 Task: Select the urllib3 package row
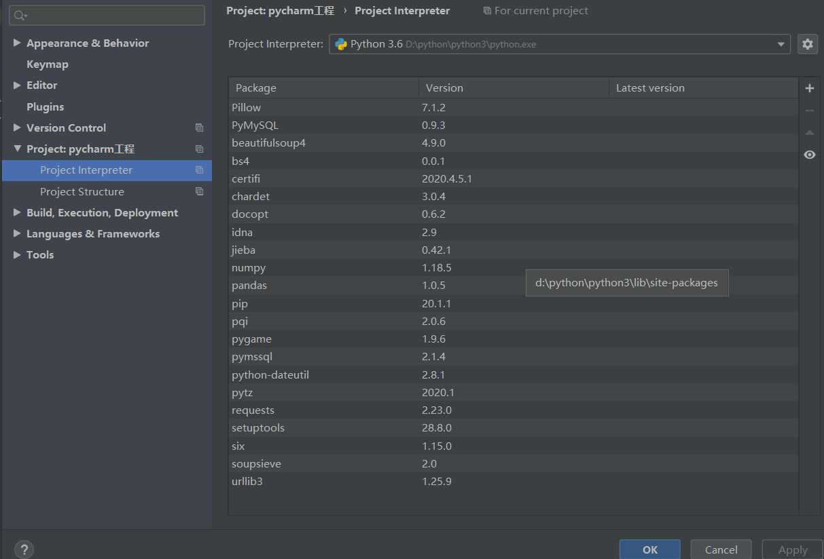click(x=514, y=482)
